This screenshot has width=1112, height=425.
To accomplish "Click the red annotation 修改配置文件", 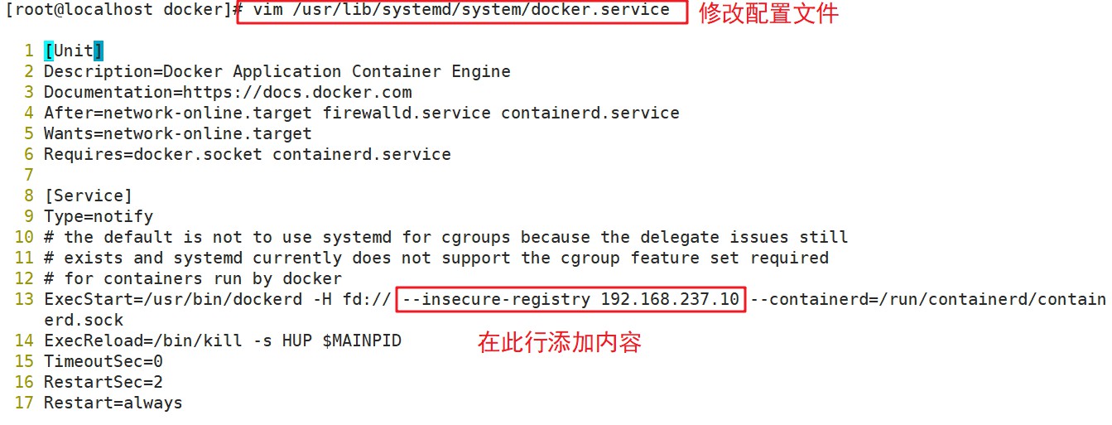I will click(x=768, y=13).
